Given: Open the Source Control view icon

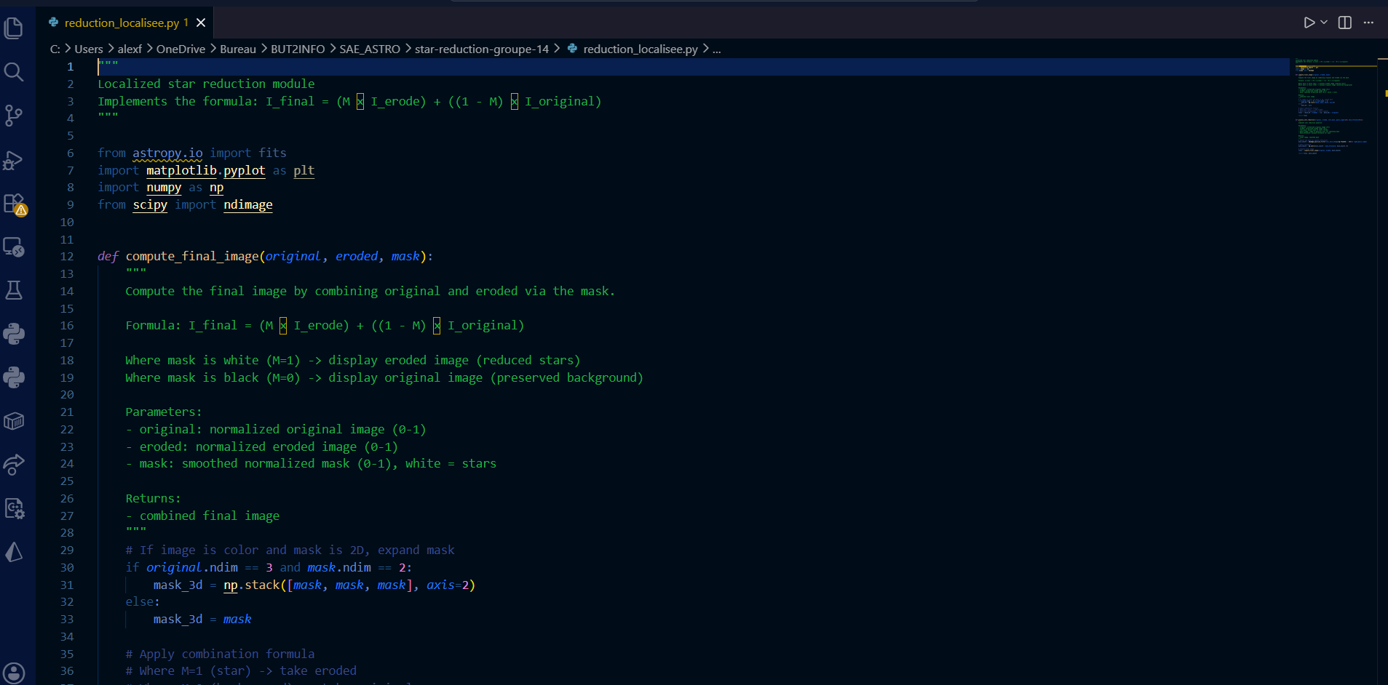Looking at the screenshot, I should click(14, 116).
